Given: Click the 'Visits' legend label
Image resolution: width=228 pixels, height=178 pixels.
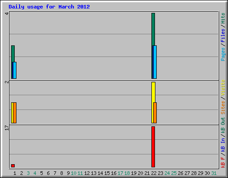Looking at the screenshot, I should [223, 88].
